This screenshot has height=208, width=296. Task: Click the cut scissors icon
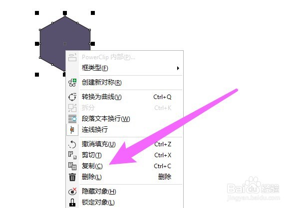click(72, 155)
